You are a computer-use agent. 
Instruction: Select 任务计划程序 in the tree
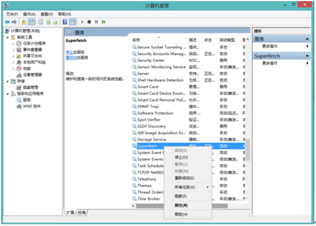point(34,43)
